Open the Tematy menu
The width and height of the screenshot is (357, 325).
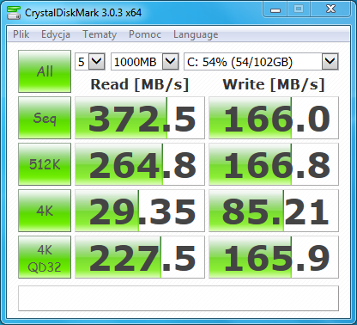pos(100,34)
